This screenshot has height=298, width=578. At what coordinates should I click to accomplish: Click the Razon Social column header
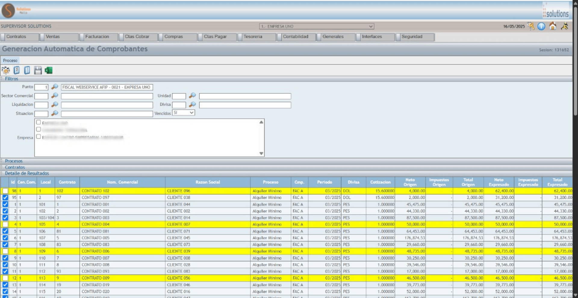pyautogui.click(x=208, y=182)
